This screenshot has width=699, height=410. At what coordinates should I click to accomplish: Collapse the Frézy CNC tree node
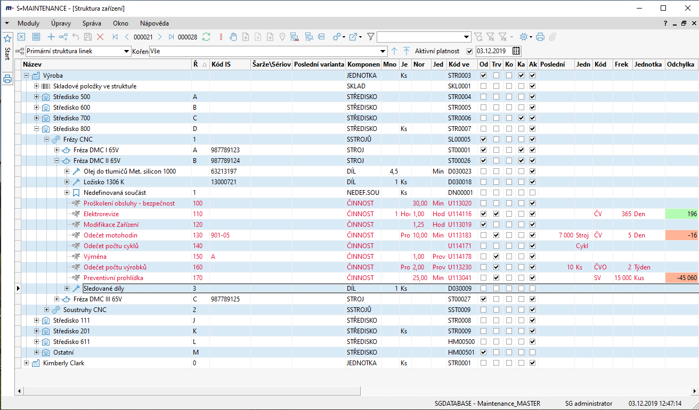(x=47, y=140)
